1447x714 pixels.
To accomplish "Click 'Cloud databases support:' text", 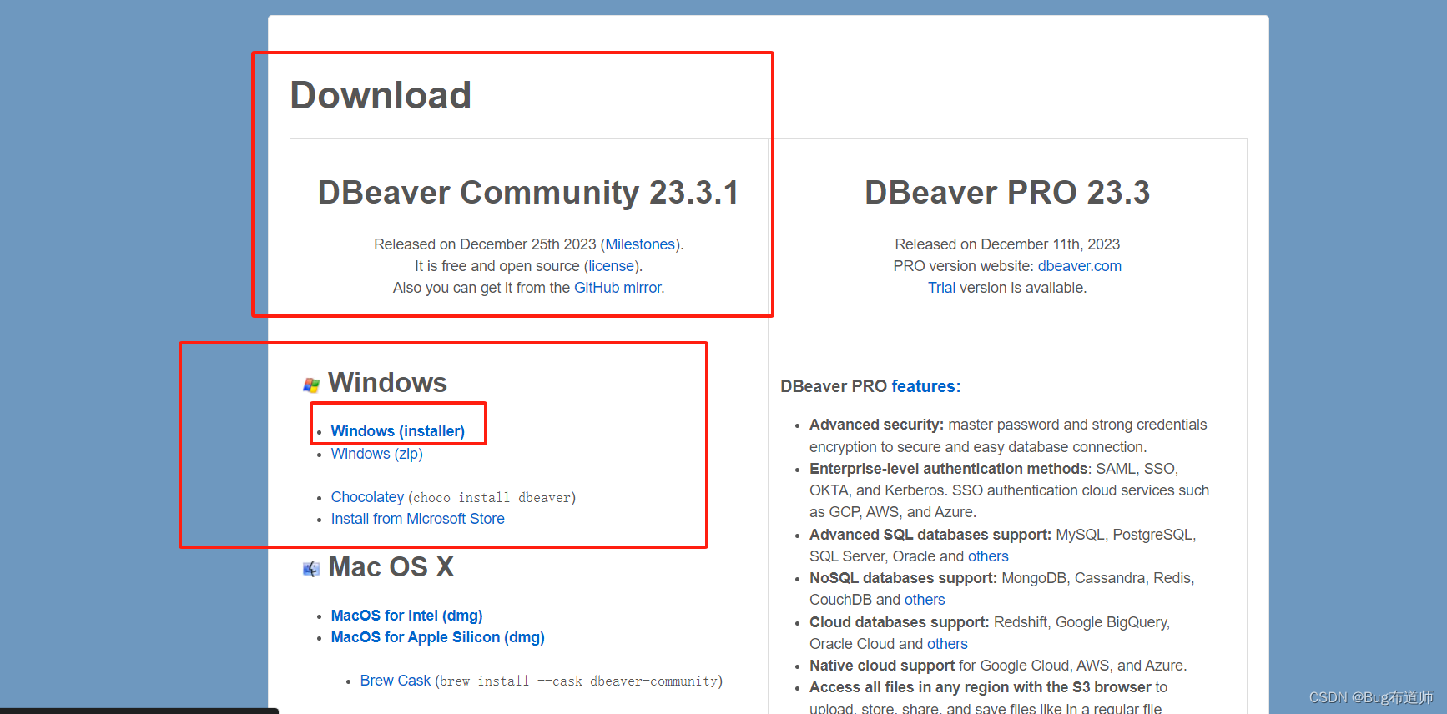I will pyautogui.click(x=900, y=622).
